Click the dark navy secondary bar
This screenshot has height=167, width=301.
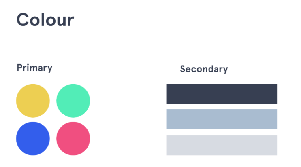222,94
